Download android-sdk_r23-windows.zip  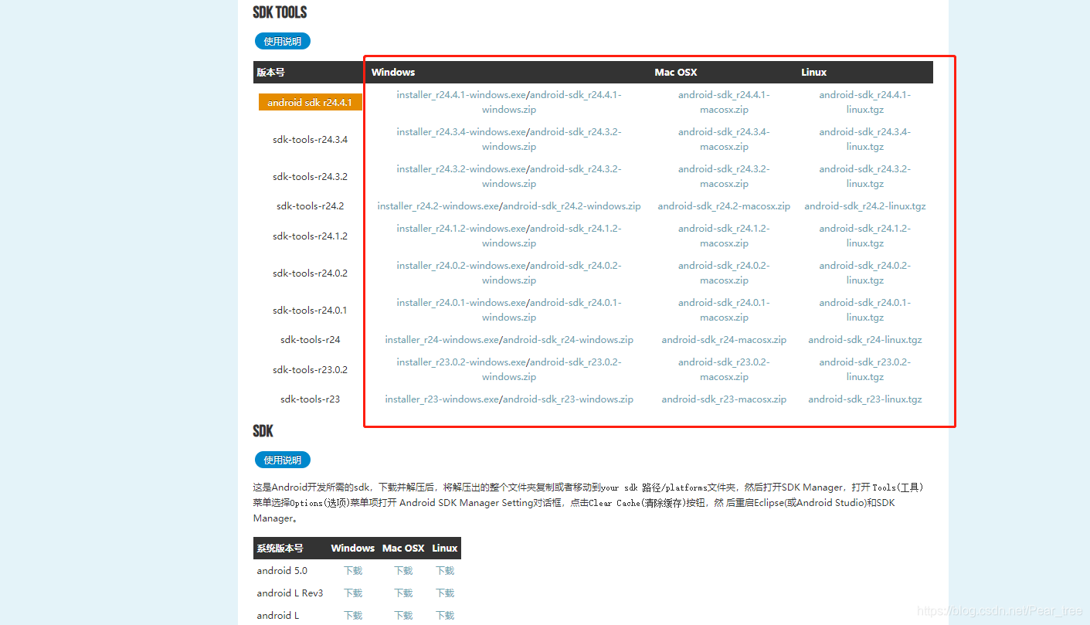(x=569, y=399)
